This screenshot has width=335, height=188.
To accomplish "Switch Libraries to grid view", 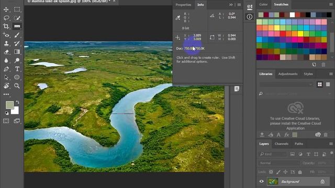I will coord(320,85).
